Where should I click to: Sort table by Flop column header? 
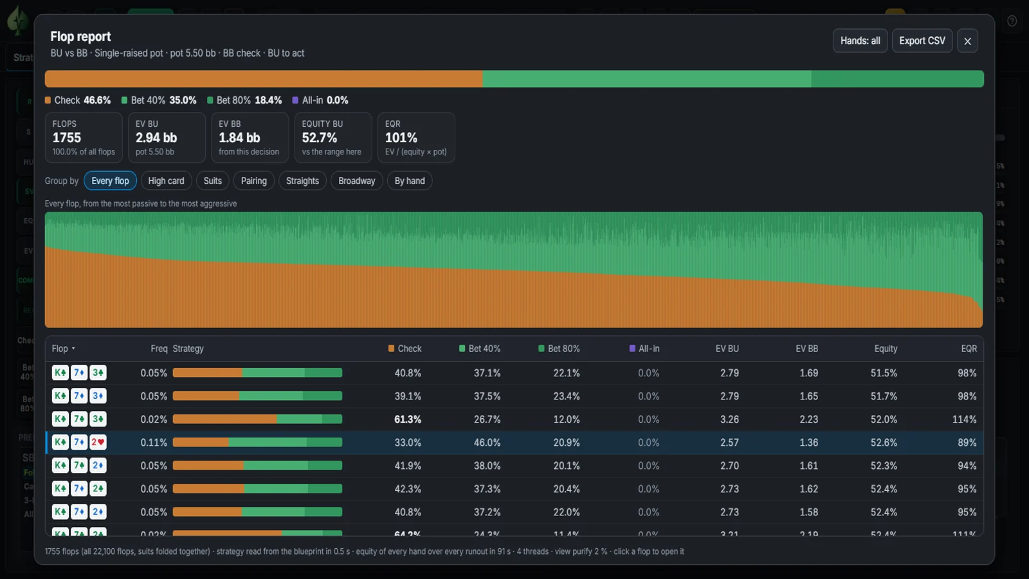(x=63, y=349)
